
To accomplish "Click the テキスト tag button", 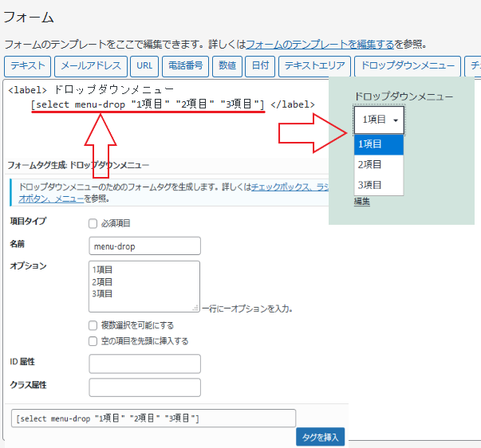I will (28, 66).
